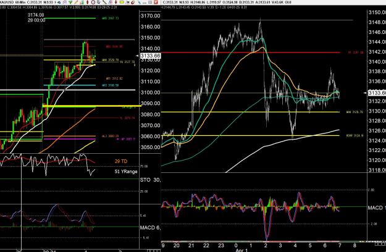Click the 3133.66 price marker on left axis
Viewport: 386px width, 252px height.
(x=150, y=56)
